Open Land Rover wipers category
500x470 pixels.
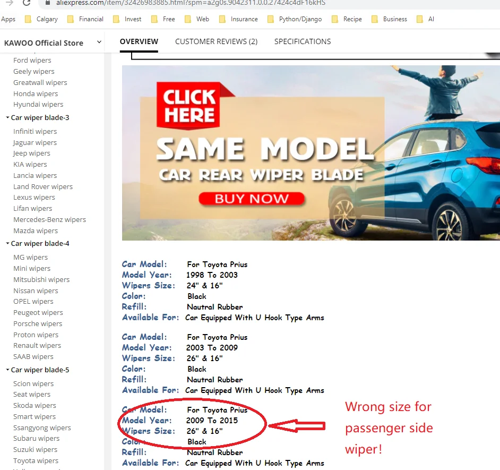(x=43, y=186)
